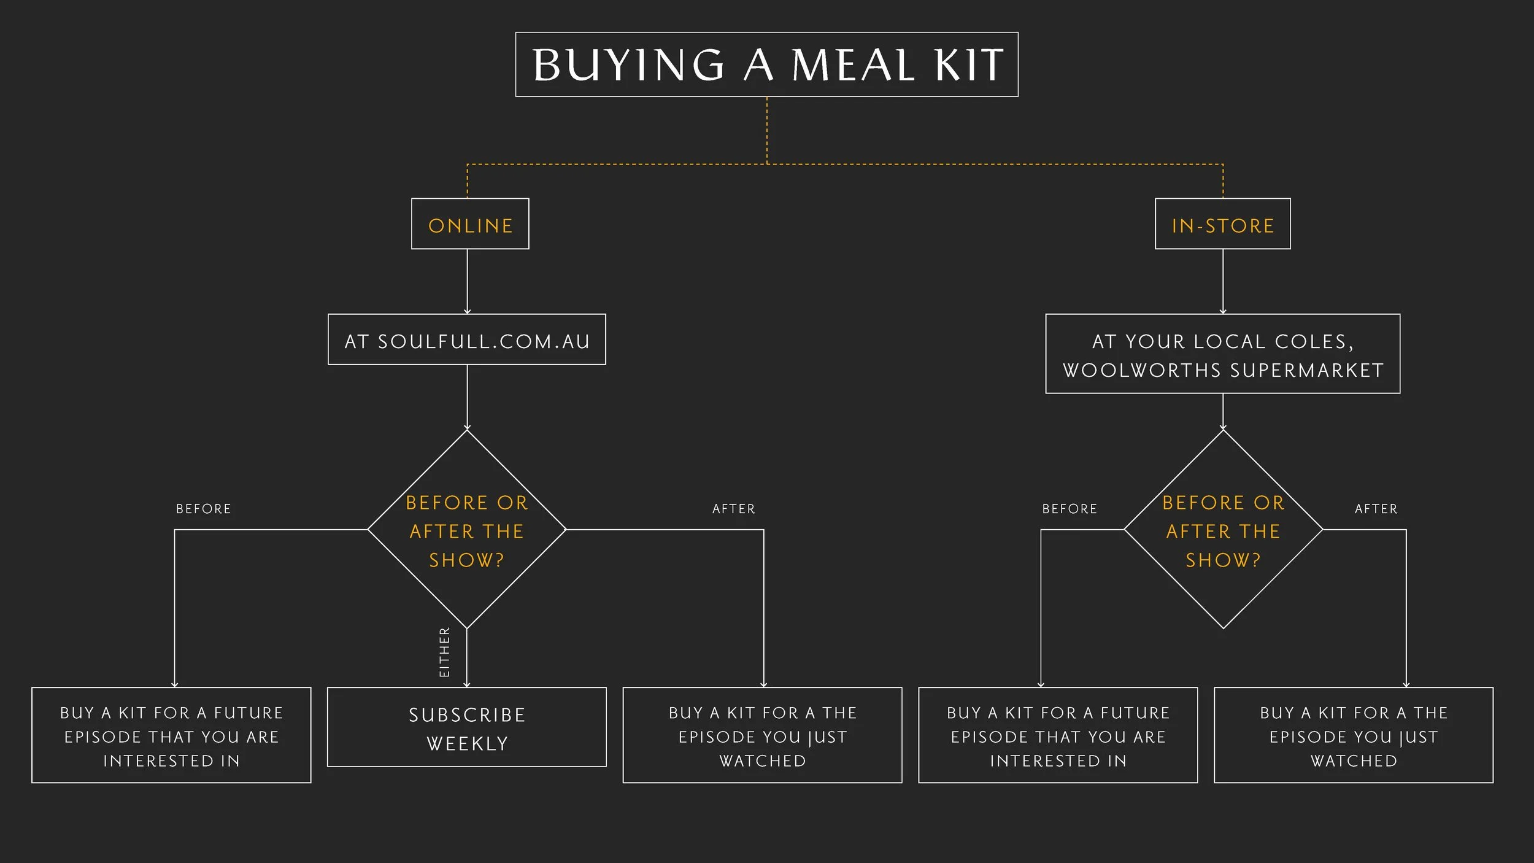The width and height of the screenshot is (1534, 863).
Task: Click the arrowhead entering soulfull.com.au box
Action: pos(467,311)
